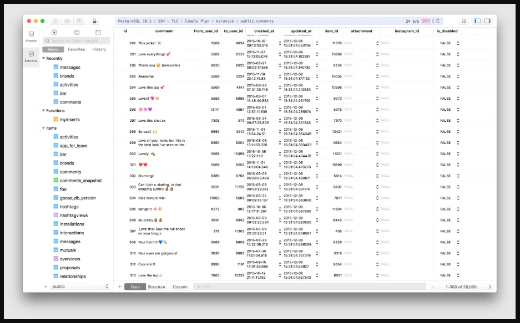
Task: Toggle the padlock safe mode icon
Action: click(x=94, y=21)
